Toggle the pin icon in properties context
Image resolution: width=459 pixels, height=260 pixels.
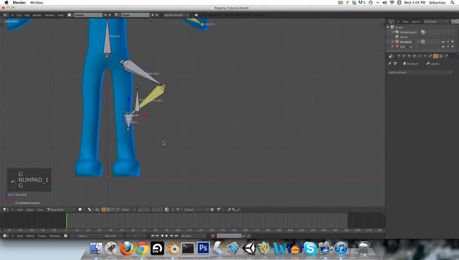(390, 63)
